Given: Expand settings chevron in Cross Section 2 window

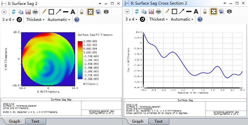Looking at the screenshot, I should click(127, 11).
